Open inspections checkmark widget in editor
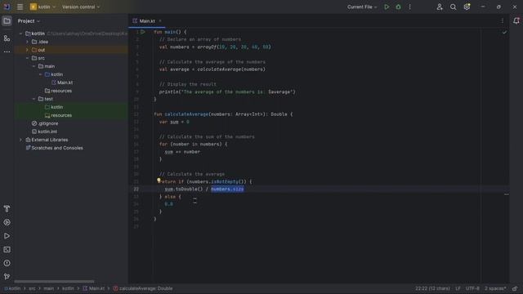This screenshot has width=523, height=294. [x=504, y=33]
